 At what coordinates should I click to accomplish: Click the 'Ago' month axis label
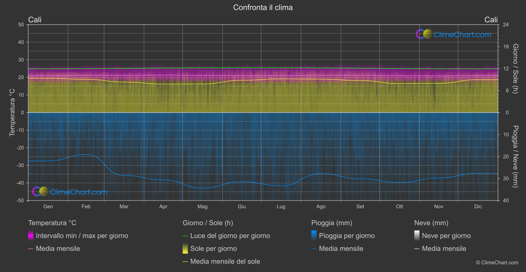pyautogui.click(x=321, y=206)
